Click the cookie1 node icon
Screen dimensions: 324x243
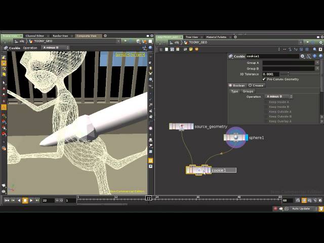coord(199,170)
